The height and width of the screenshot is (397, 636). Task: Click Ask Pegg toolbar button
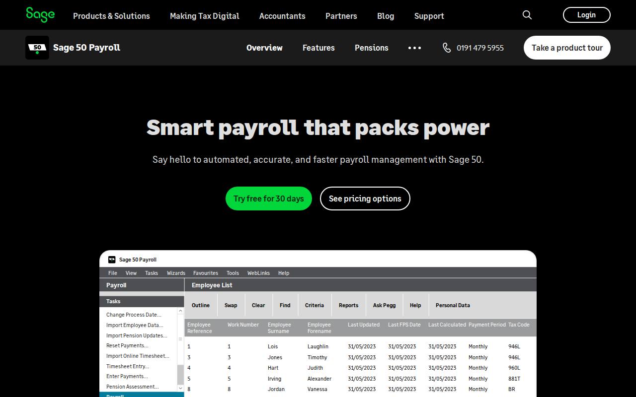point(385,305)
